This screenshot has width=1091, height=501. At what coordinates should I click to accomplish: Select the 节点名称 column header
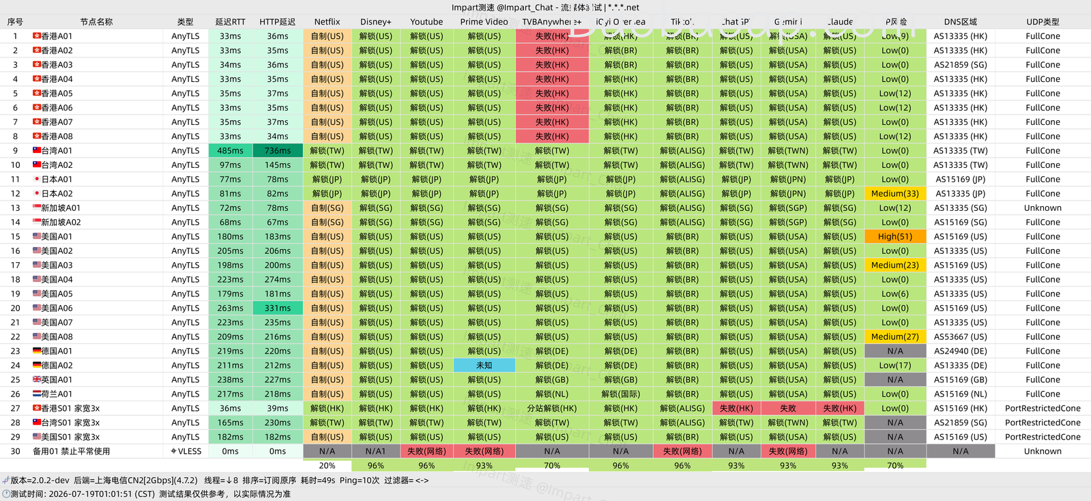tap(96, 22)
